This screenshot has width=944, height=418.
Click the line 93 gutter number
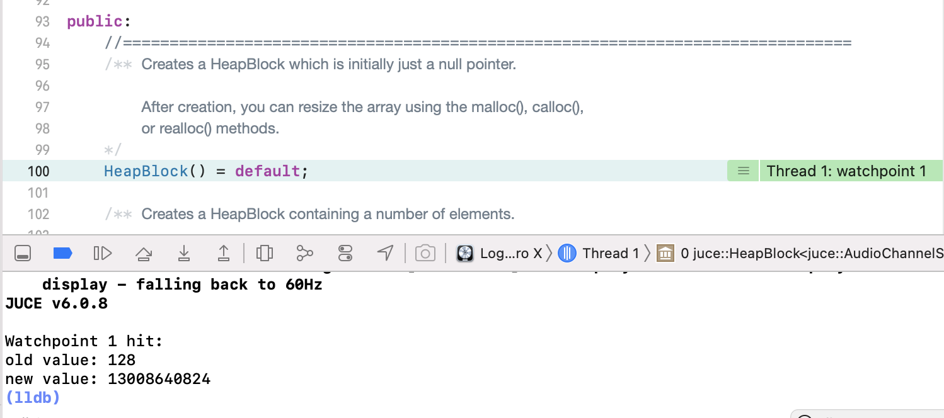click(42, 21)
